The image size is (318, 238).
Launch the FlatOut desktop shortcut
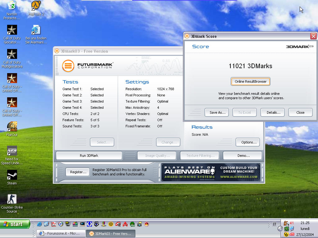[12, 129]
